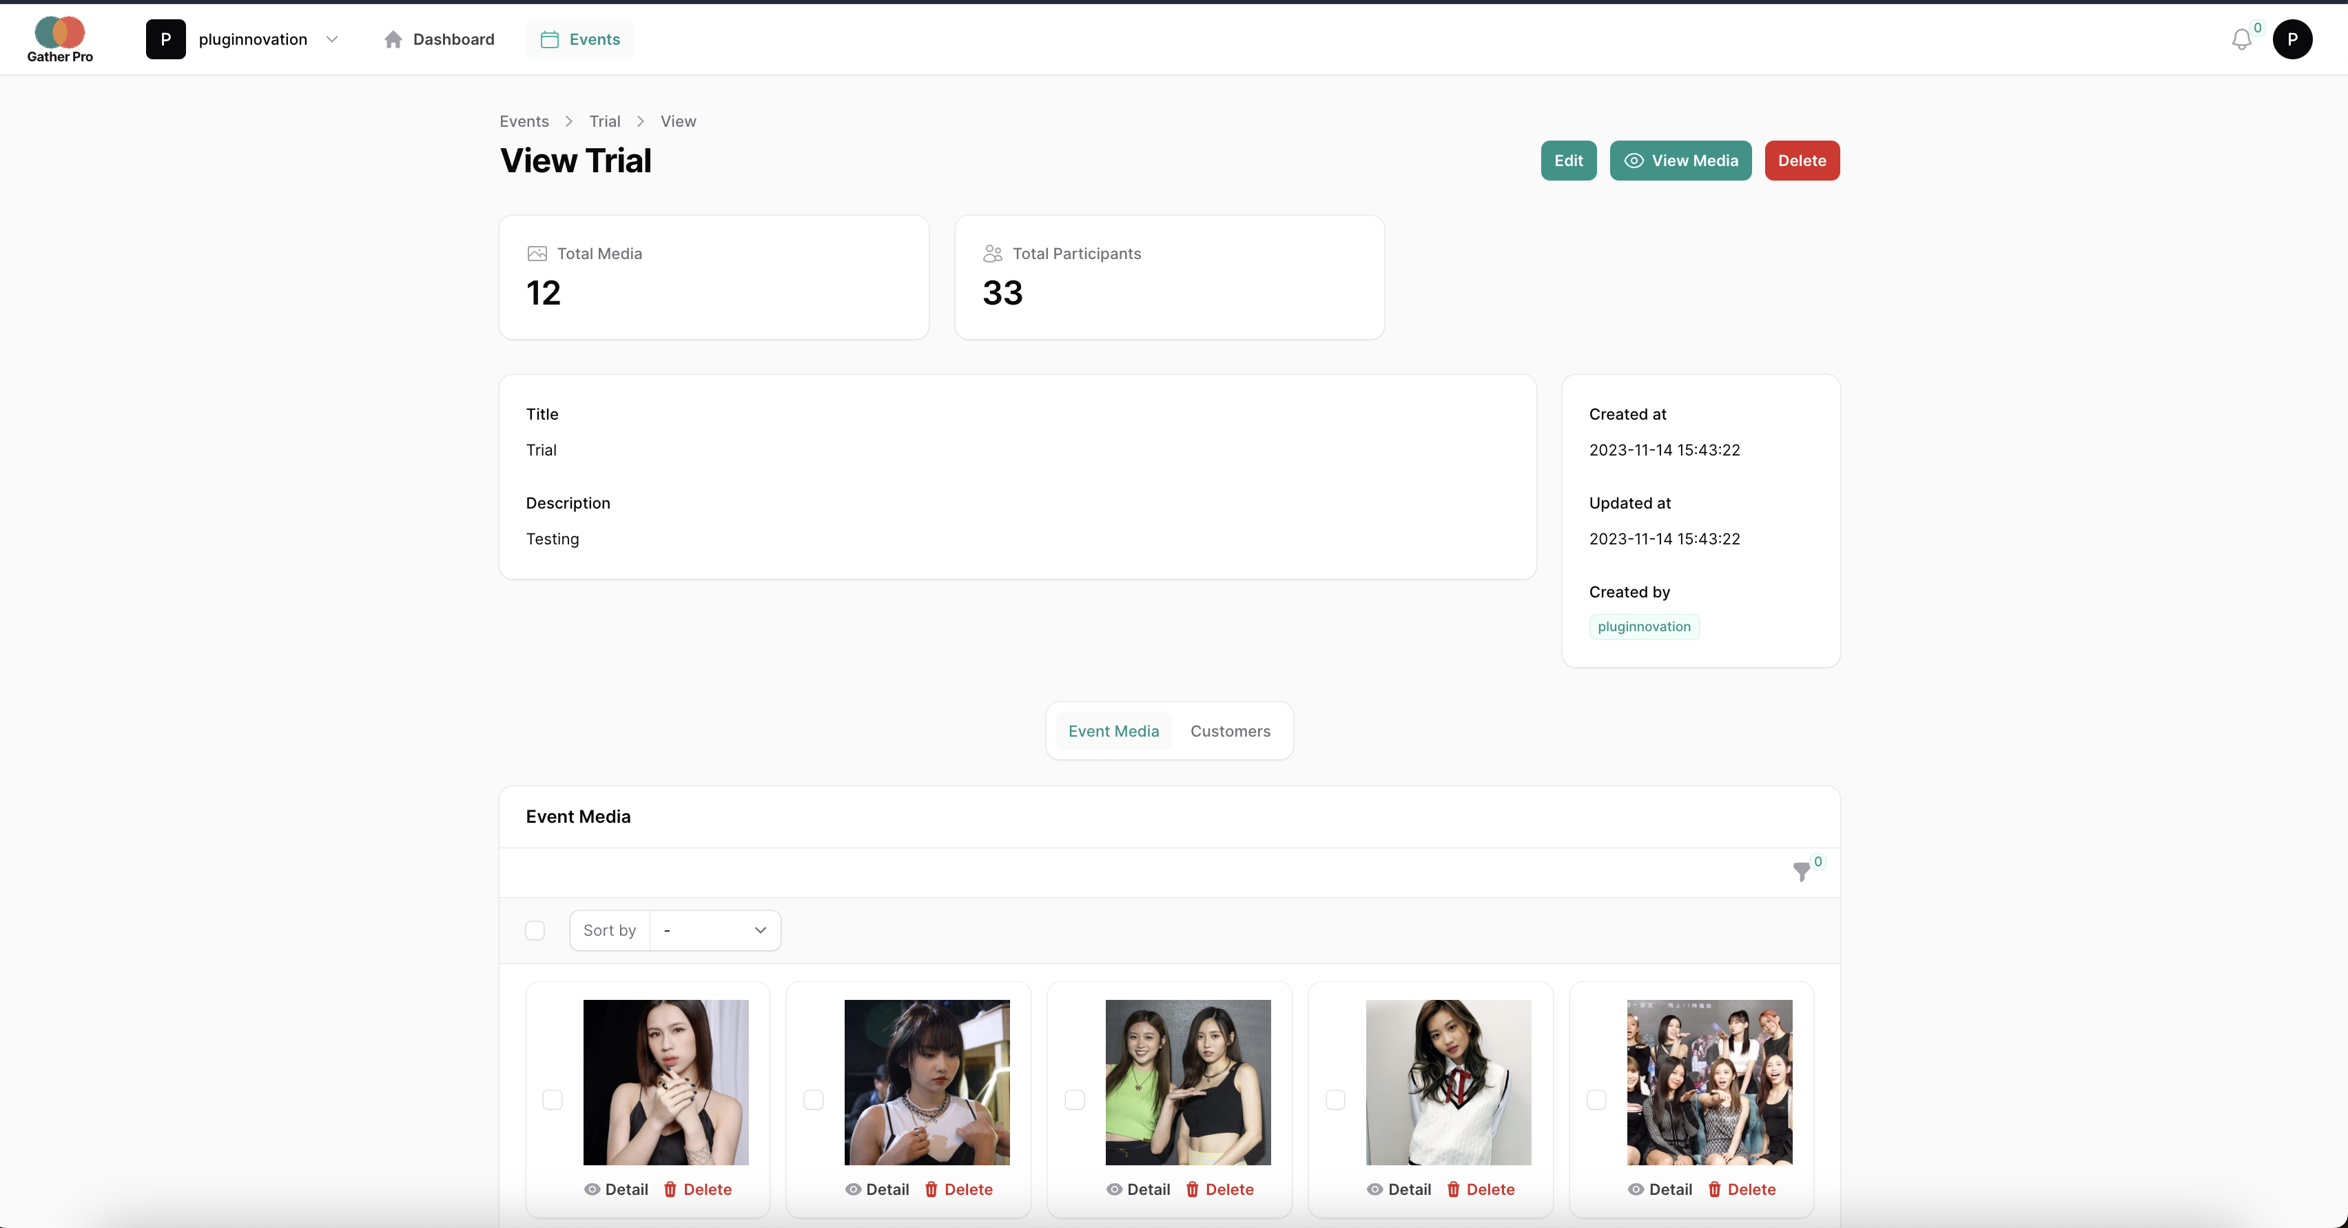This screenshot has height=1228, width=2348.
Task: Check the first media photo checkbox
Action: 553,1101
